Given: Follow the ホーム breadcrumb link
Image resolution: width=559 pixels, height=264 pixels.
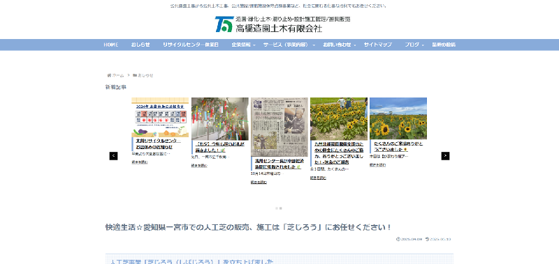Looking at the screenshot, I should click(117, 75).
